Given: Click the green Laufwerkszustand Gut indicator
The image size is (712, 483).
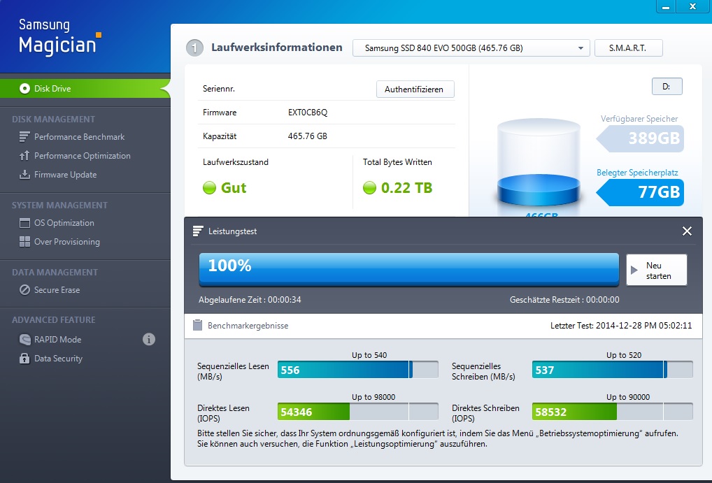Looking at the screenshot, I should [209, 188].
